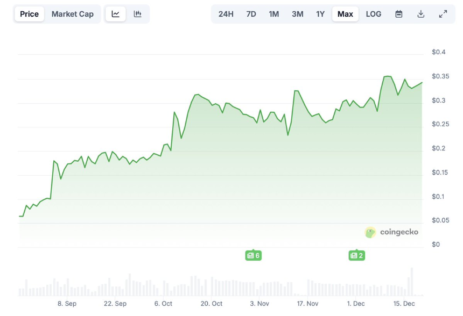Set the time range to 24H
463x316 pixels.
[x=226, y=14]
